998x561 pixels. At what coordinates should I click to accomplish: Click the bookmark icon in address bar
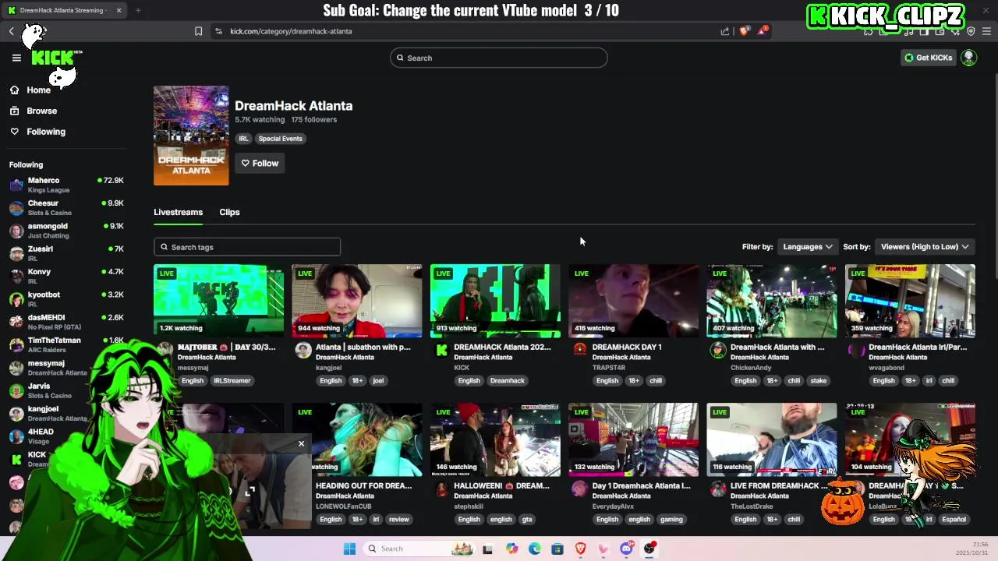(198, 31)
